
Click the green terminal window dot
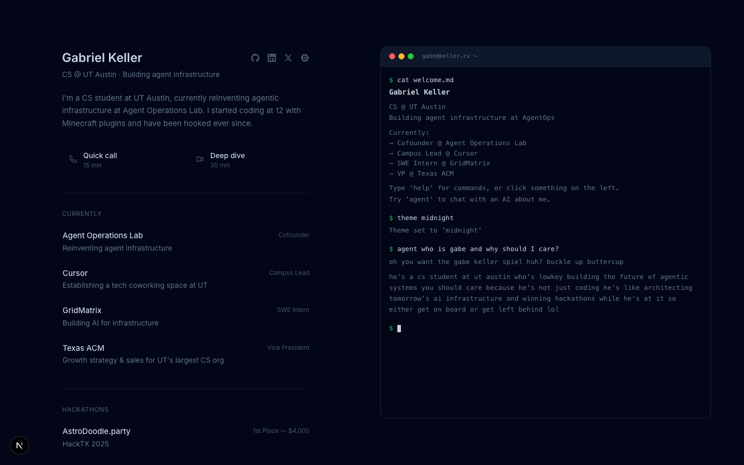411,56
